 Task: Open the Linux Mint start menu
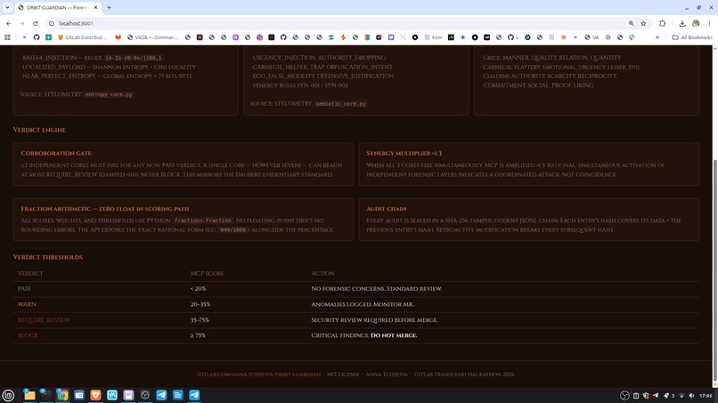(8, 395)
